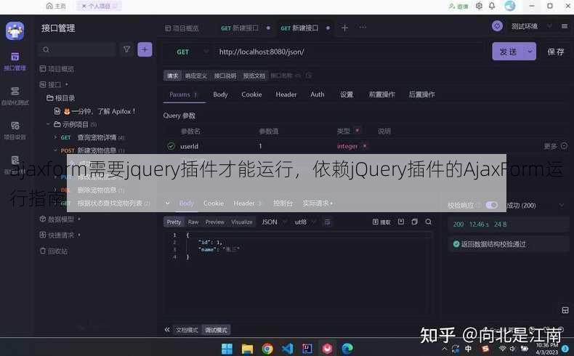
Task: Click the 保存 save button
Action: pyautogui.click(x=555, y=52)
